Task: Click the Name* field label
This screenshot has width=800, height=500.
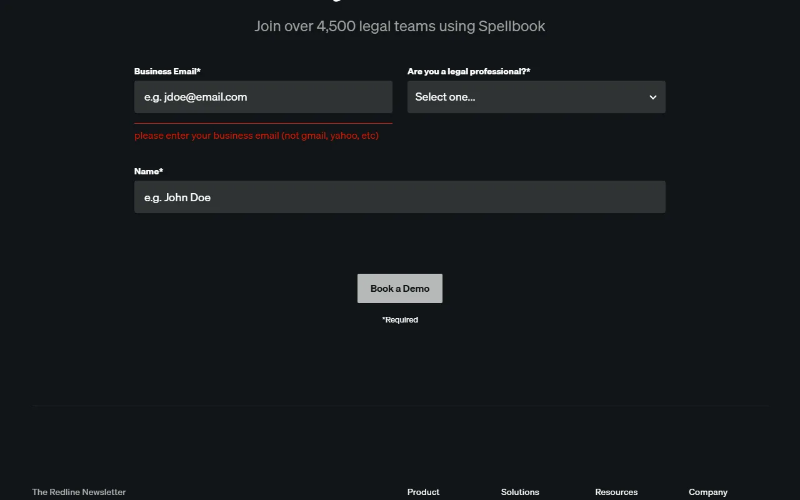Action: 149,171
